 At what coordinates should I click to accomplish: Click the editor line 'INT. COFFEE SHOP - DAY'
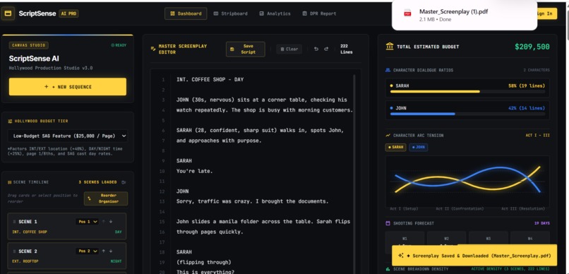pos(210,80)
